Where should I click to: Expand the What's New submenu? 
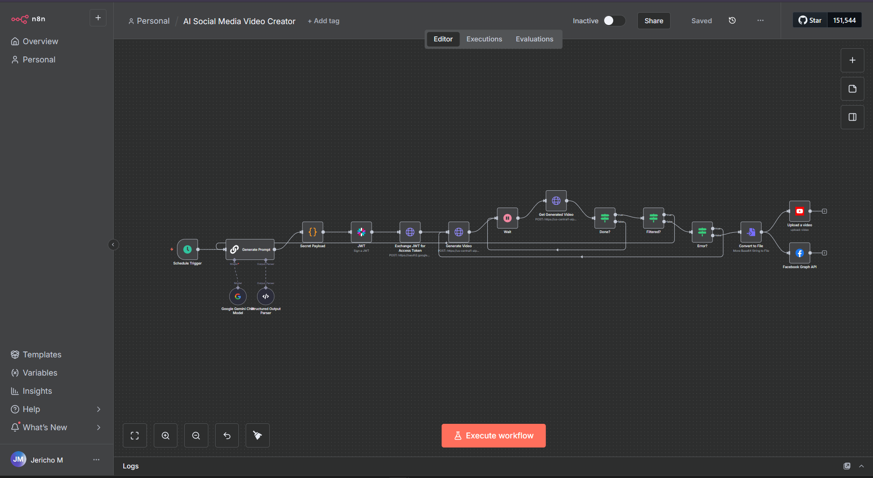(x=99, y=427)
